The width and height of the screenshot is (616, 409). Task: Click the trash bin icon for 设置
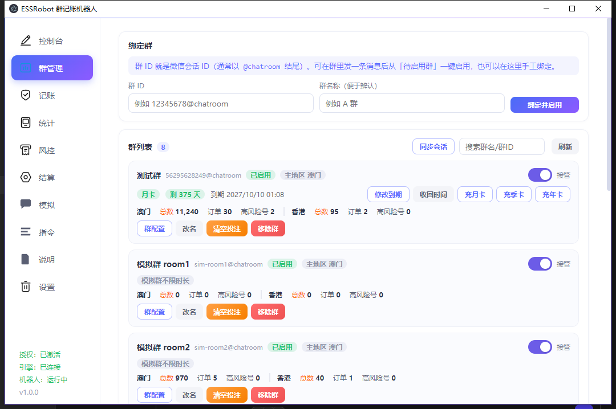tap(26, 287)
